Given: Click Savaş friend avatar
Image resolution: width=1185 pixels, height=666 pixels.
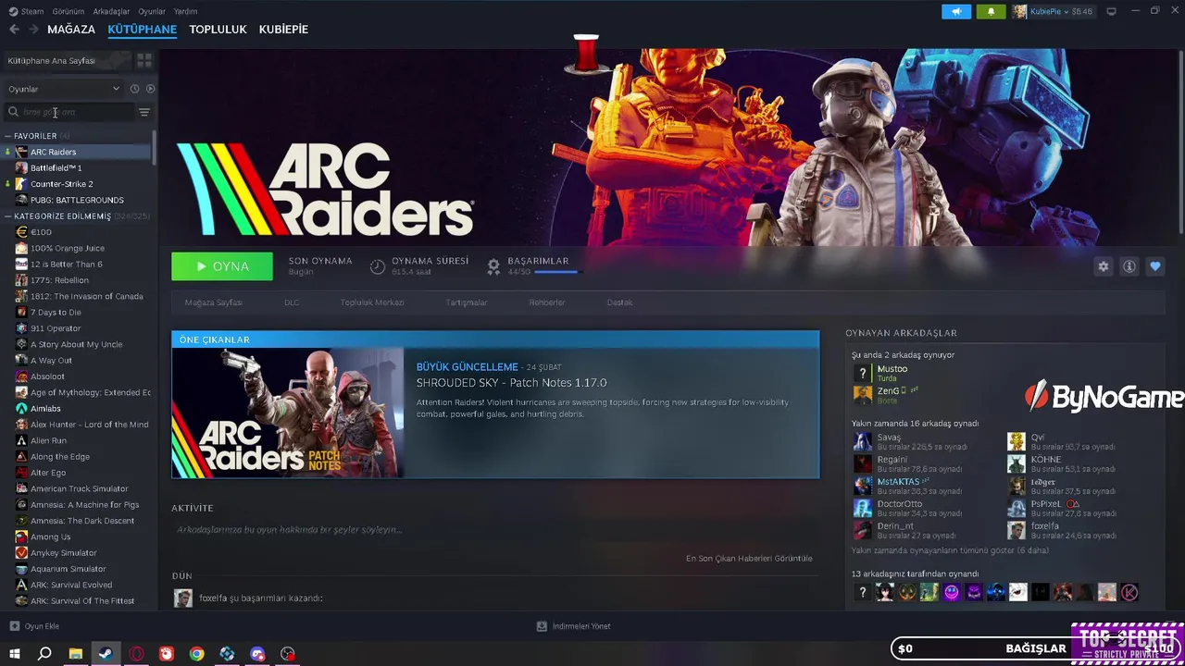Looking at the screenshot, I should click(862, 441).
